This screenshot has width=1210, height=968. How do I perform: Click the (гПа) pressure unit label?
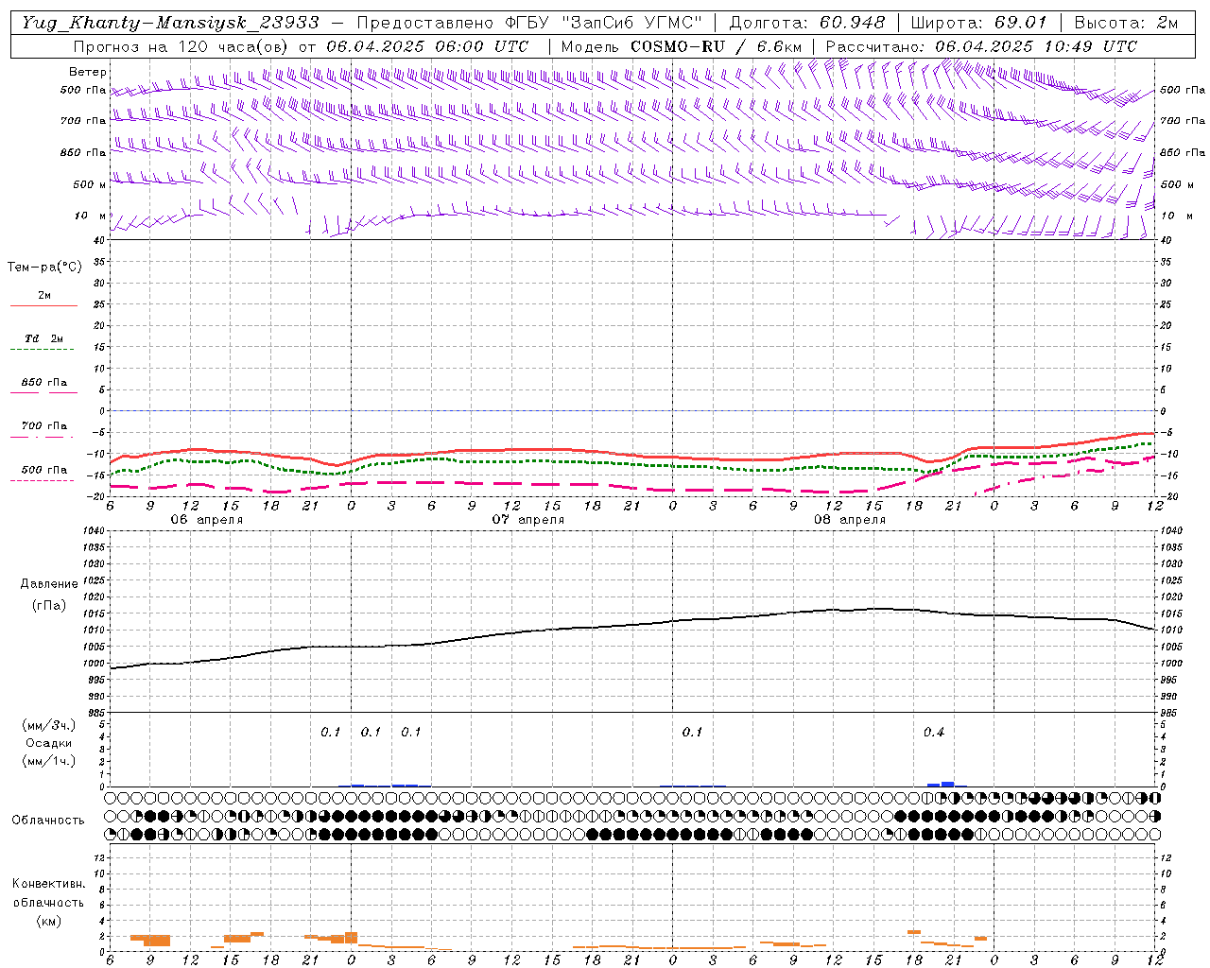pos(49,606)
